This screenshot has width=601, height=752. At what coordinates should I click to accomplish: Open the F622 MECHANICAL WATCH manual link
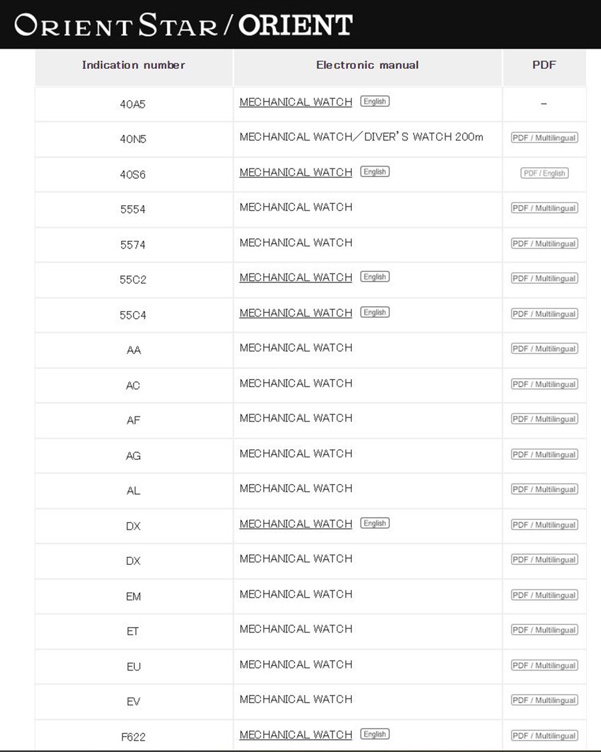(296, 735)
